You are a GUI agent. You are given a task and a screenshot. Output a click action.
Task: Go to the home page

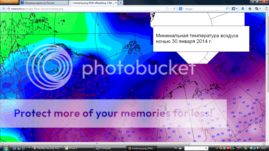[250, 9]
